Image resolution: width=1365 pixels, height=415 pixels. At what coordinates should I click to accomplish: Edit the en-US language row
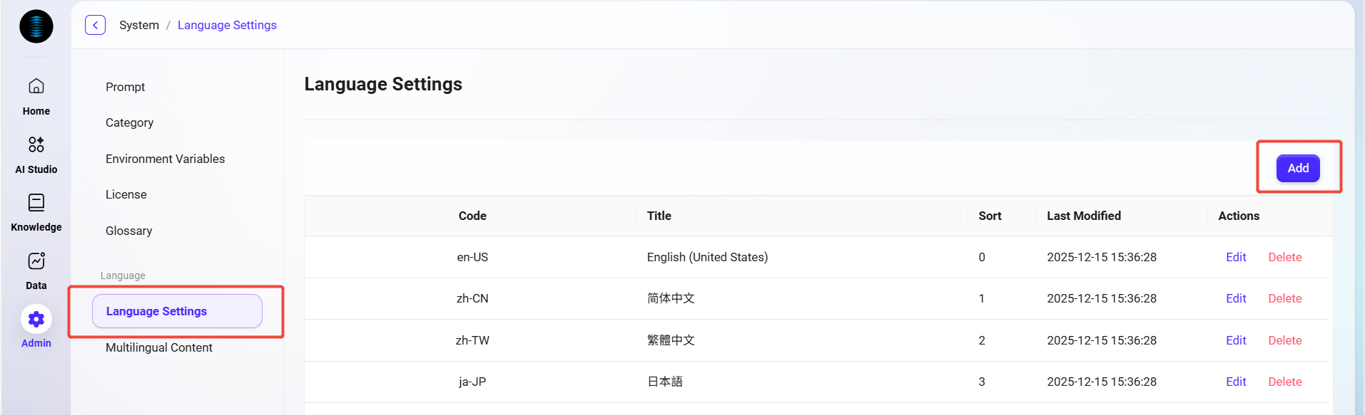[1236, 257]
